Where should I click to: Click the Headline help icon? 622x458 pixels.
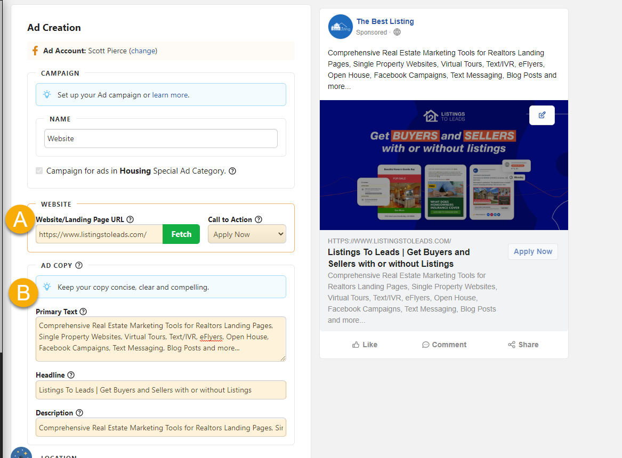71,375
